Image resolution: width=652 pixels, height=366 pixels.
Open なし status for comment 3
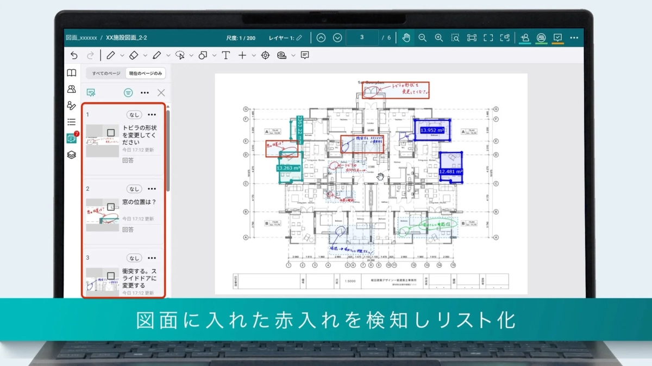point(134,258)
